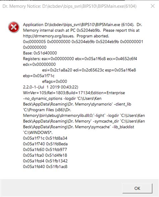Image resolution: width=159 pixels, height=197 pixels.
Task: Click the exception code line starting '0xc0000005'
Action: point(83,42)
